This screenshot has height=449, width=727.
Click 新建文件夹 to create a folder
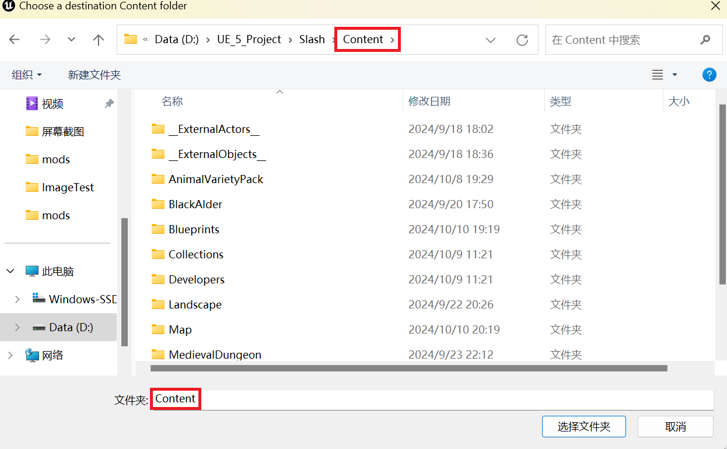(x=95, y=75)
